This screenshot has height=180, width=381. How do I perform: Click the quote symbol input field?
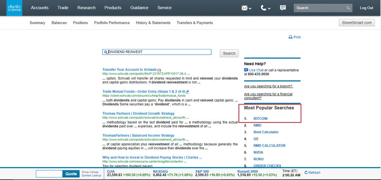pyautogui.click(x=49, y=174)
